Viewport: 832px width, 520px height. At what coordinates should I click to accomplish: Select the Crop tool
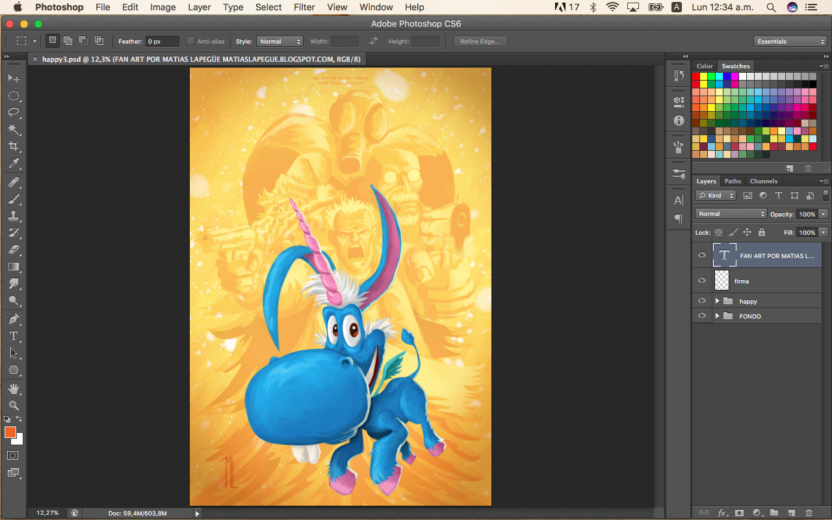click(14, 146)
